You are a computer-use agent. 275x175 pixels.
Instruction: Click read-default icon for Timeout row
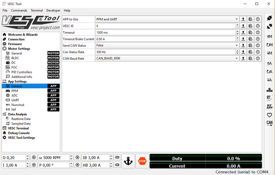click(x=251, y=32)
